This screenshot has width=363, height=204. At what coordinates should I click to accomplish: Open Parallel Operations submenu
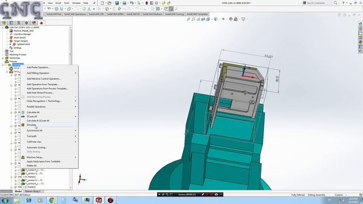(49, 107)
